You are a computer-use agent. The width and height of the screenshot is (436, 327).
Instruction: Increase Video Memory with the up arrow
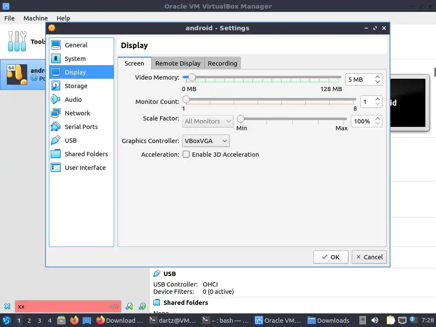point(377,77)
